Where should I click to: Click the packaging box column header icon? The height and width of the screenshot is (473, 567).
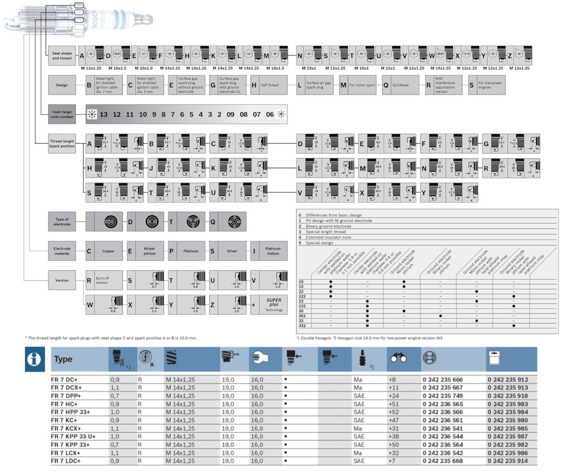tap(494, 358)
